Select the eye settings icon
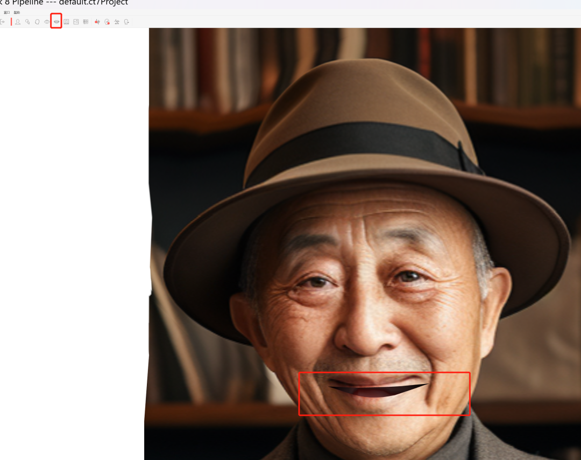Screen dimensions: 581x460 click(47, 22)
